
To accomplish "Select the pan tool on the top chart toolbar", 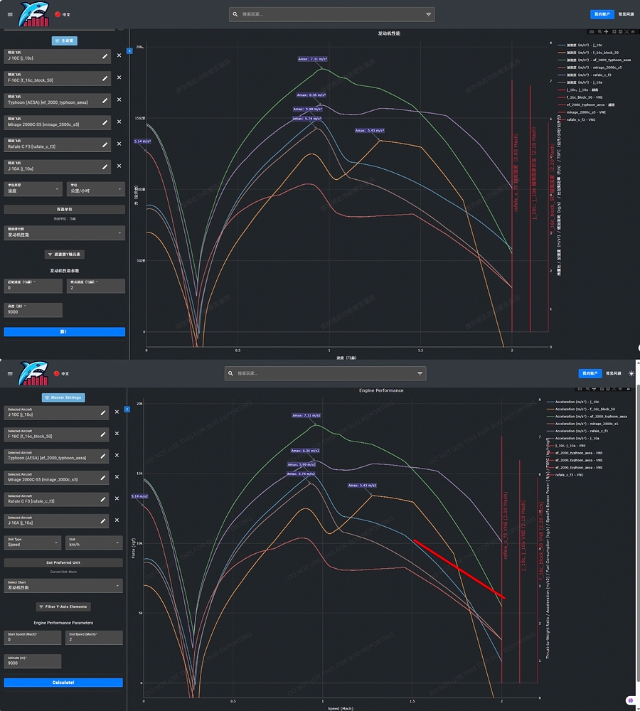I will 606,32.
